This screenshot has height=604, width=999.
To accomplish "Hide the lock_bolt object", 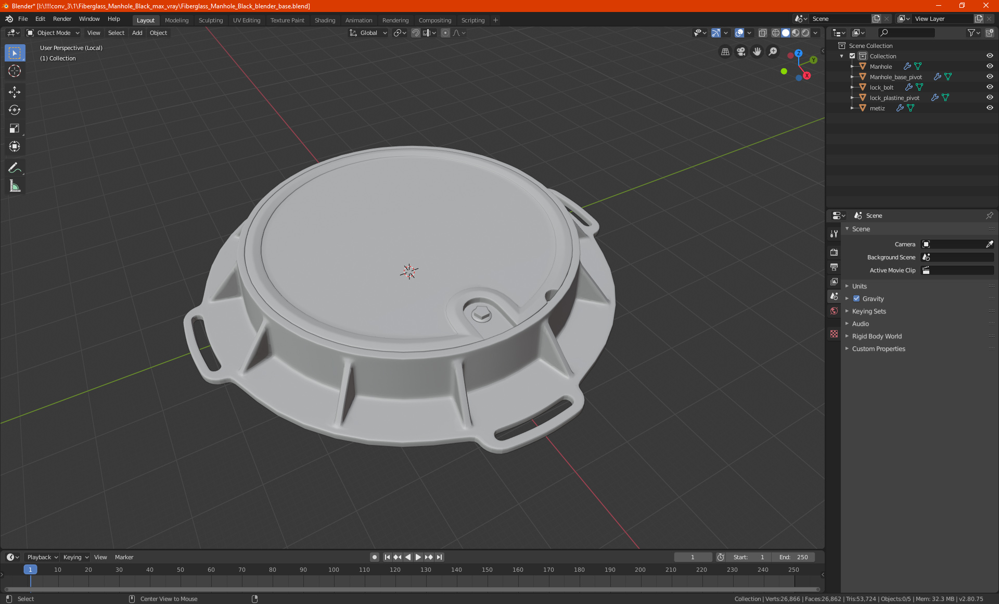I will click(x=990, y=87).
